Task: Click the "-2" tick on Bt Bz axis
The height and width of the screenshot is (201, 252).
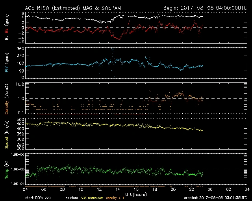Action: pyautogui.click(x=21, y=33)
